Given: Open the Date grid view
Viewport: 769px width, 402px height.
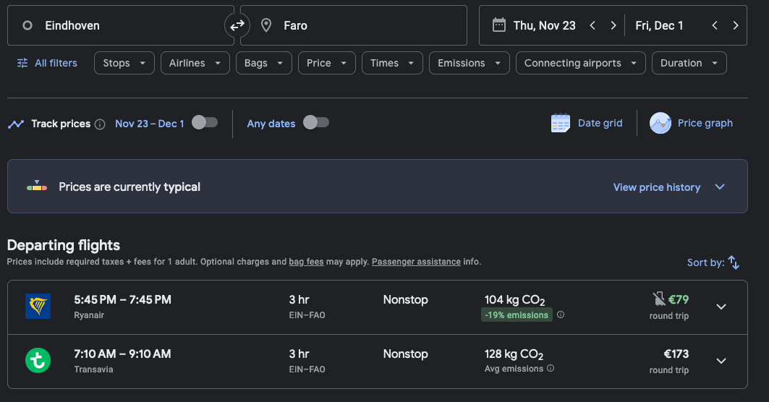Looking at the screenshot, I should (x=587, y=123).
